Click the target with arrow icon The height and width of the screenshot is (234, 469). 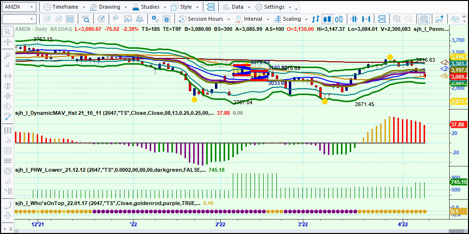coord(101,19)
